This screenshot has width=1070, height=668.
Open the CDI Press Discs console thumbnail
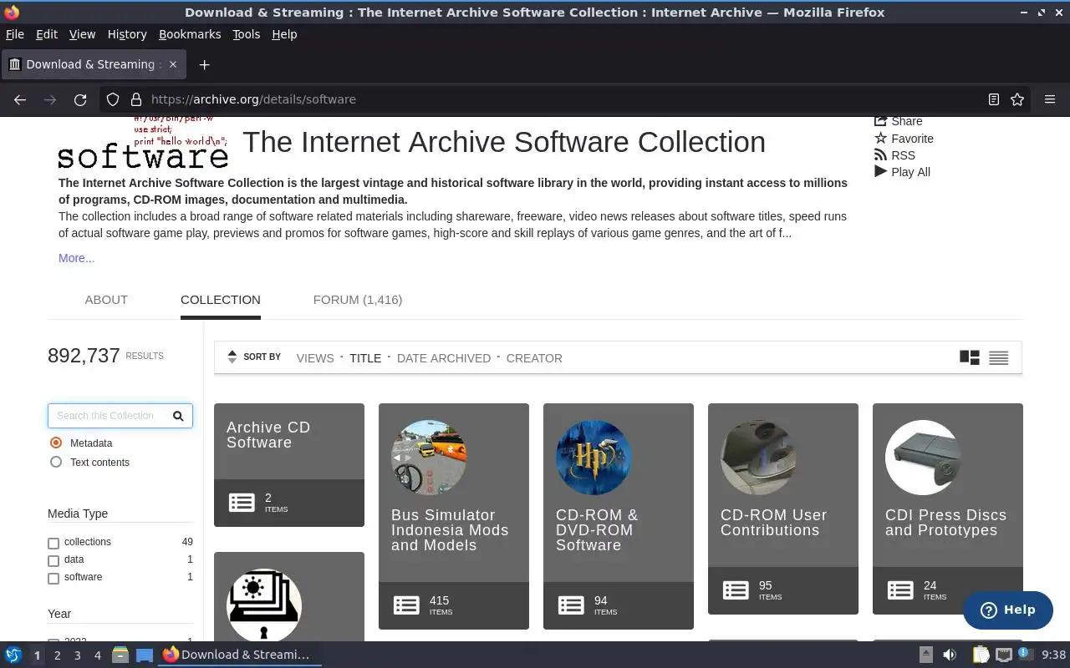(923, 458)
